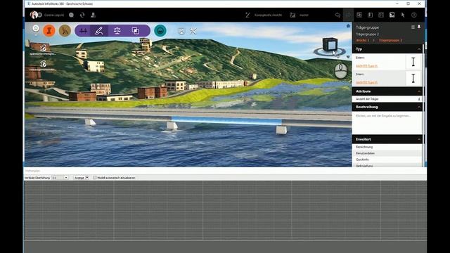Click the Brücke breadcrumb link
Screen dimensions: 450x253
(363, 41)
